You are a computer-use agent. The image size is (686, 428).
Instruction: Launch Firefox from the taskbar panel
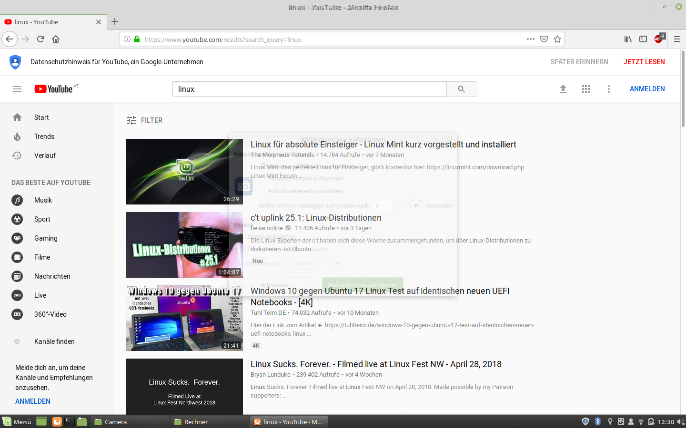point(57,422)
